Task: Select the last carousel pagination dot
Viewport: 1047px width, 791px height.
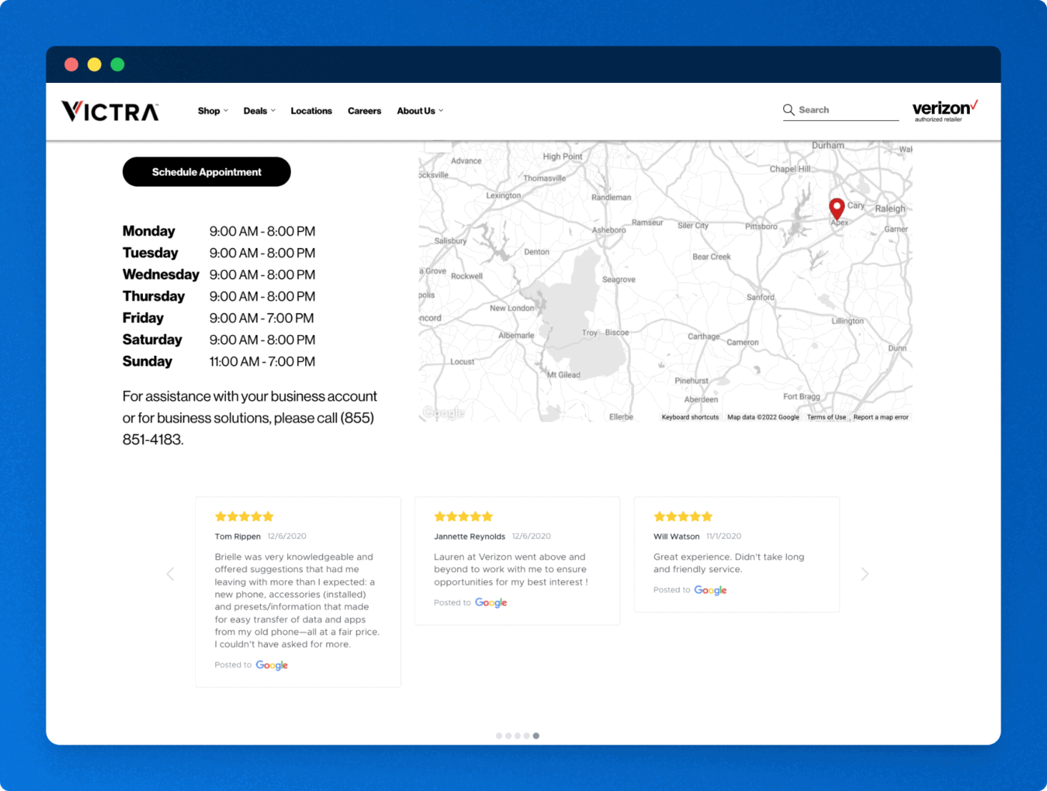Action: click(536, 736)
